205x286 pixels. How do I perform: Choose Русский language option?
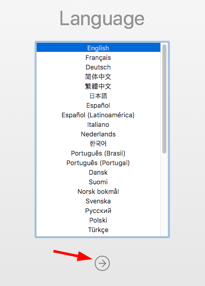pos(98,210)
